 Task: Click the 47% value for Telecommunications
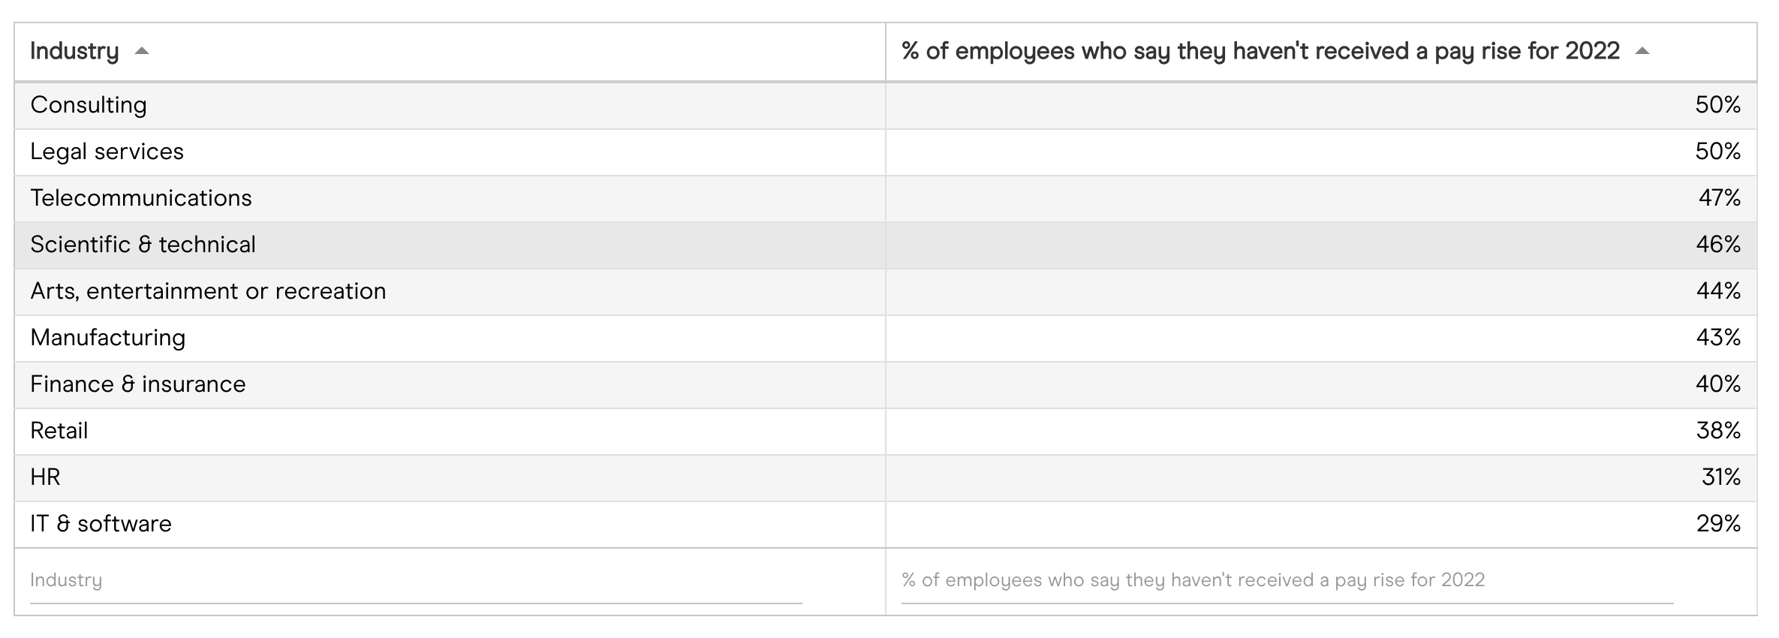[x=1719, y=198]
